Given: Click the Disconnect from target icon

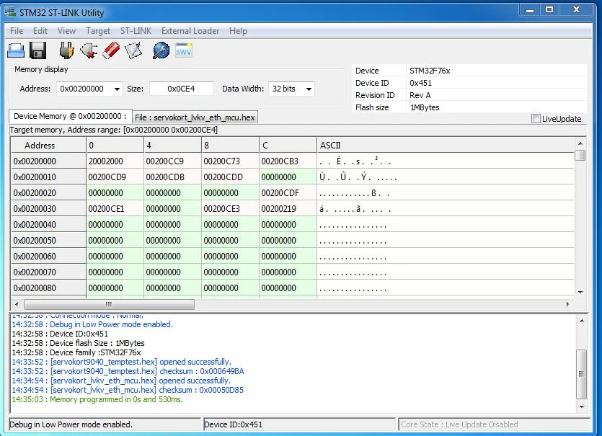Looking at the screenshot, I should 89,50.
